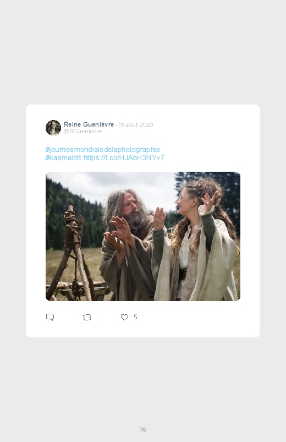Image resolution: width=286 pixels, height=442 pixels.
Task: Like the tweet with the heart icon
Action: pyautogui.click(x=124, y=317)
